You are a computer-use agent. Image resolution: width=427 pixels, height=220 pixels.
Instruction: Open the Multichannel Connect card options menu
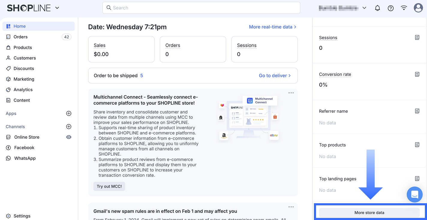point(291,93)
